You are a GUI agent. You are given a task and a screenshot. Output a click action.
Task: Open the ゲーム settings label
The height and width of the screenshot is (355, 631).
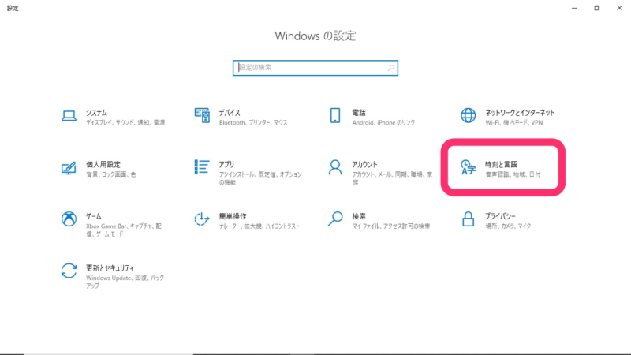(94, 216)
